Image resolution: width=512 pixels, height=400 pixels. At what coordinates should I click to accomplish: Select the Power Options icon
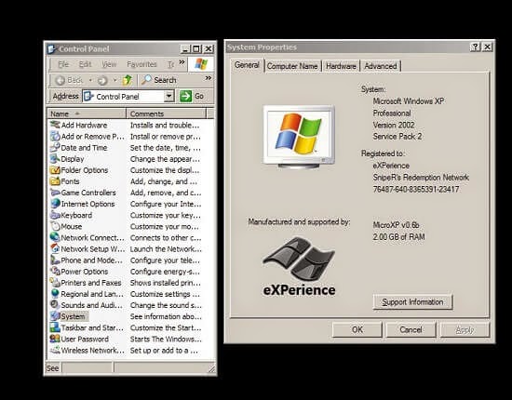55,271
